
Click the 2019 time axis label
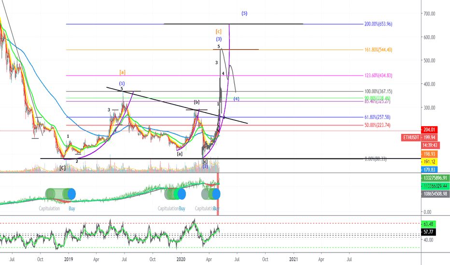tap(68, 259)
